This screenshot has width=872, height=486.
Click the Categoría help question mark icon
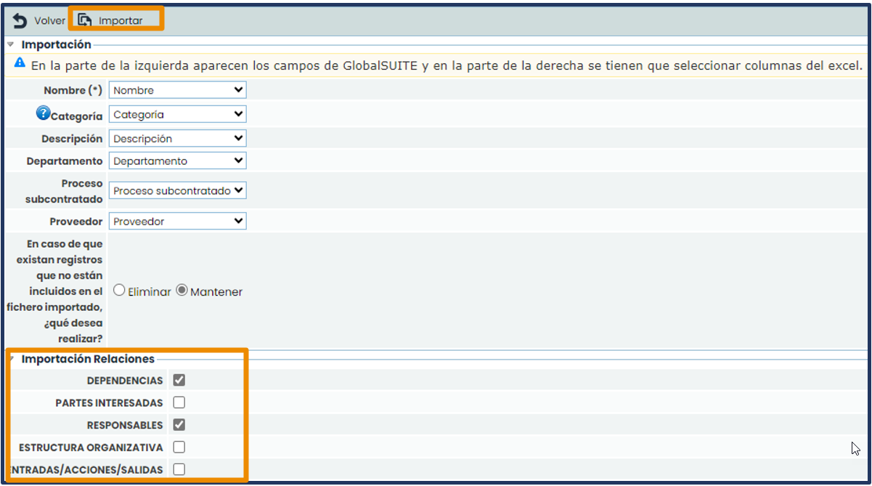43,113
